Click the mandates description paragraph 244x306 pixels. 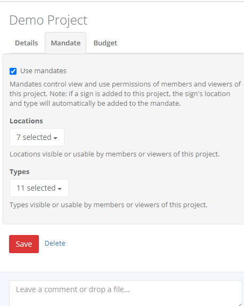coord(125,93)
